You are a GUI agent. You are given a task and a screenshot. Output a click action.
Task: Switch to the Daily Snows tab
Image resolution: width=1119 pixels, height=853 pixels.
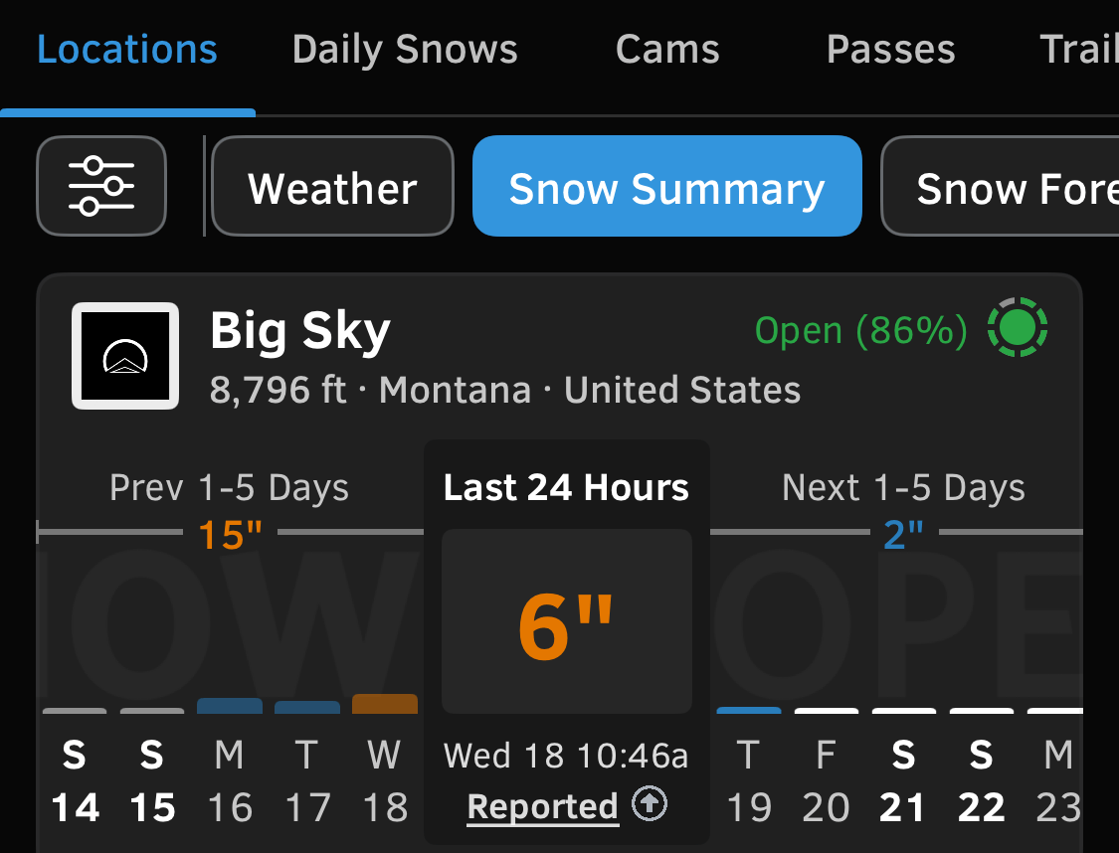(x=405, y=50)
